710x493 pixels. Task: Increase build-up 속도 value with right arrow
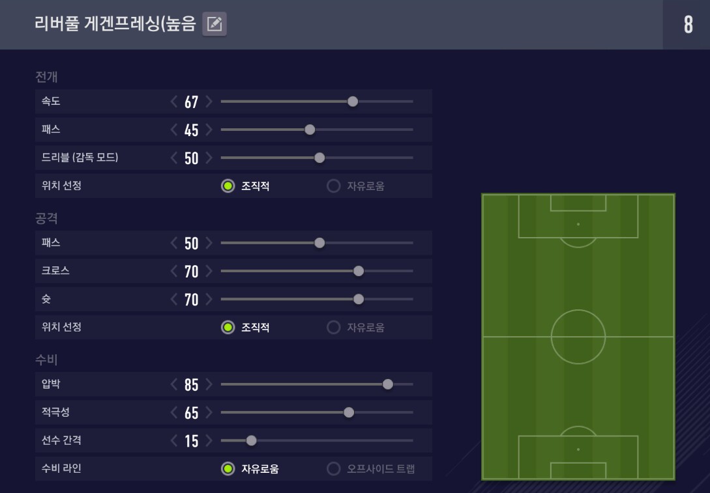coord(209,102)
